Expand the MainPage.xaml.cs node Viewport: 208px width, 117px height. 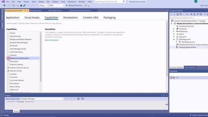176,42
